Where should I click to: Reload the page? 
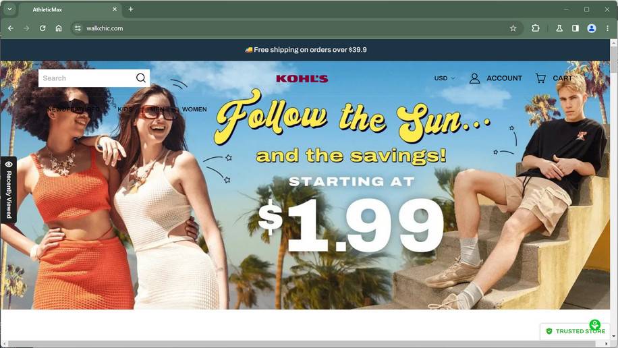pos(43,28)
